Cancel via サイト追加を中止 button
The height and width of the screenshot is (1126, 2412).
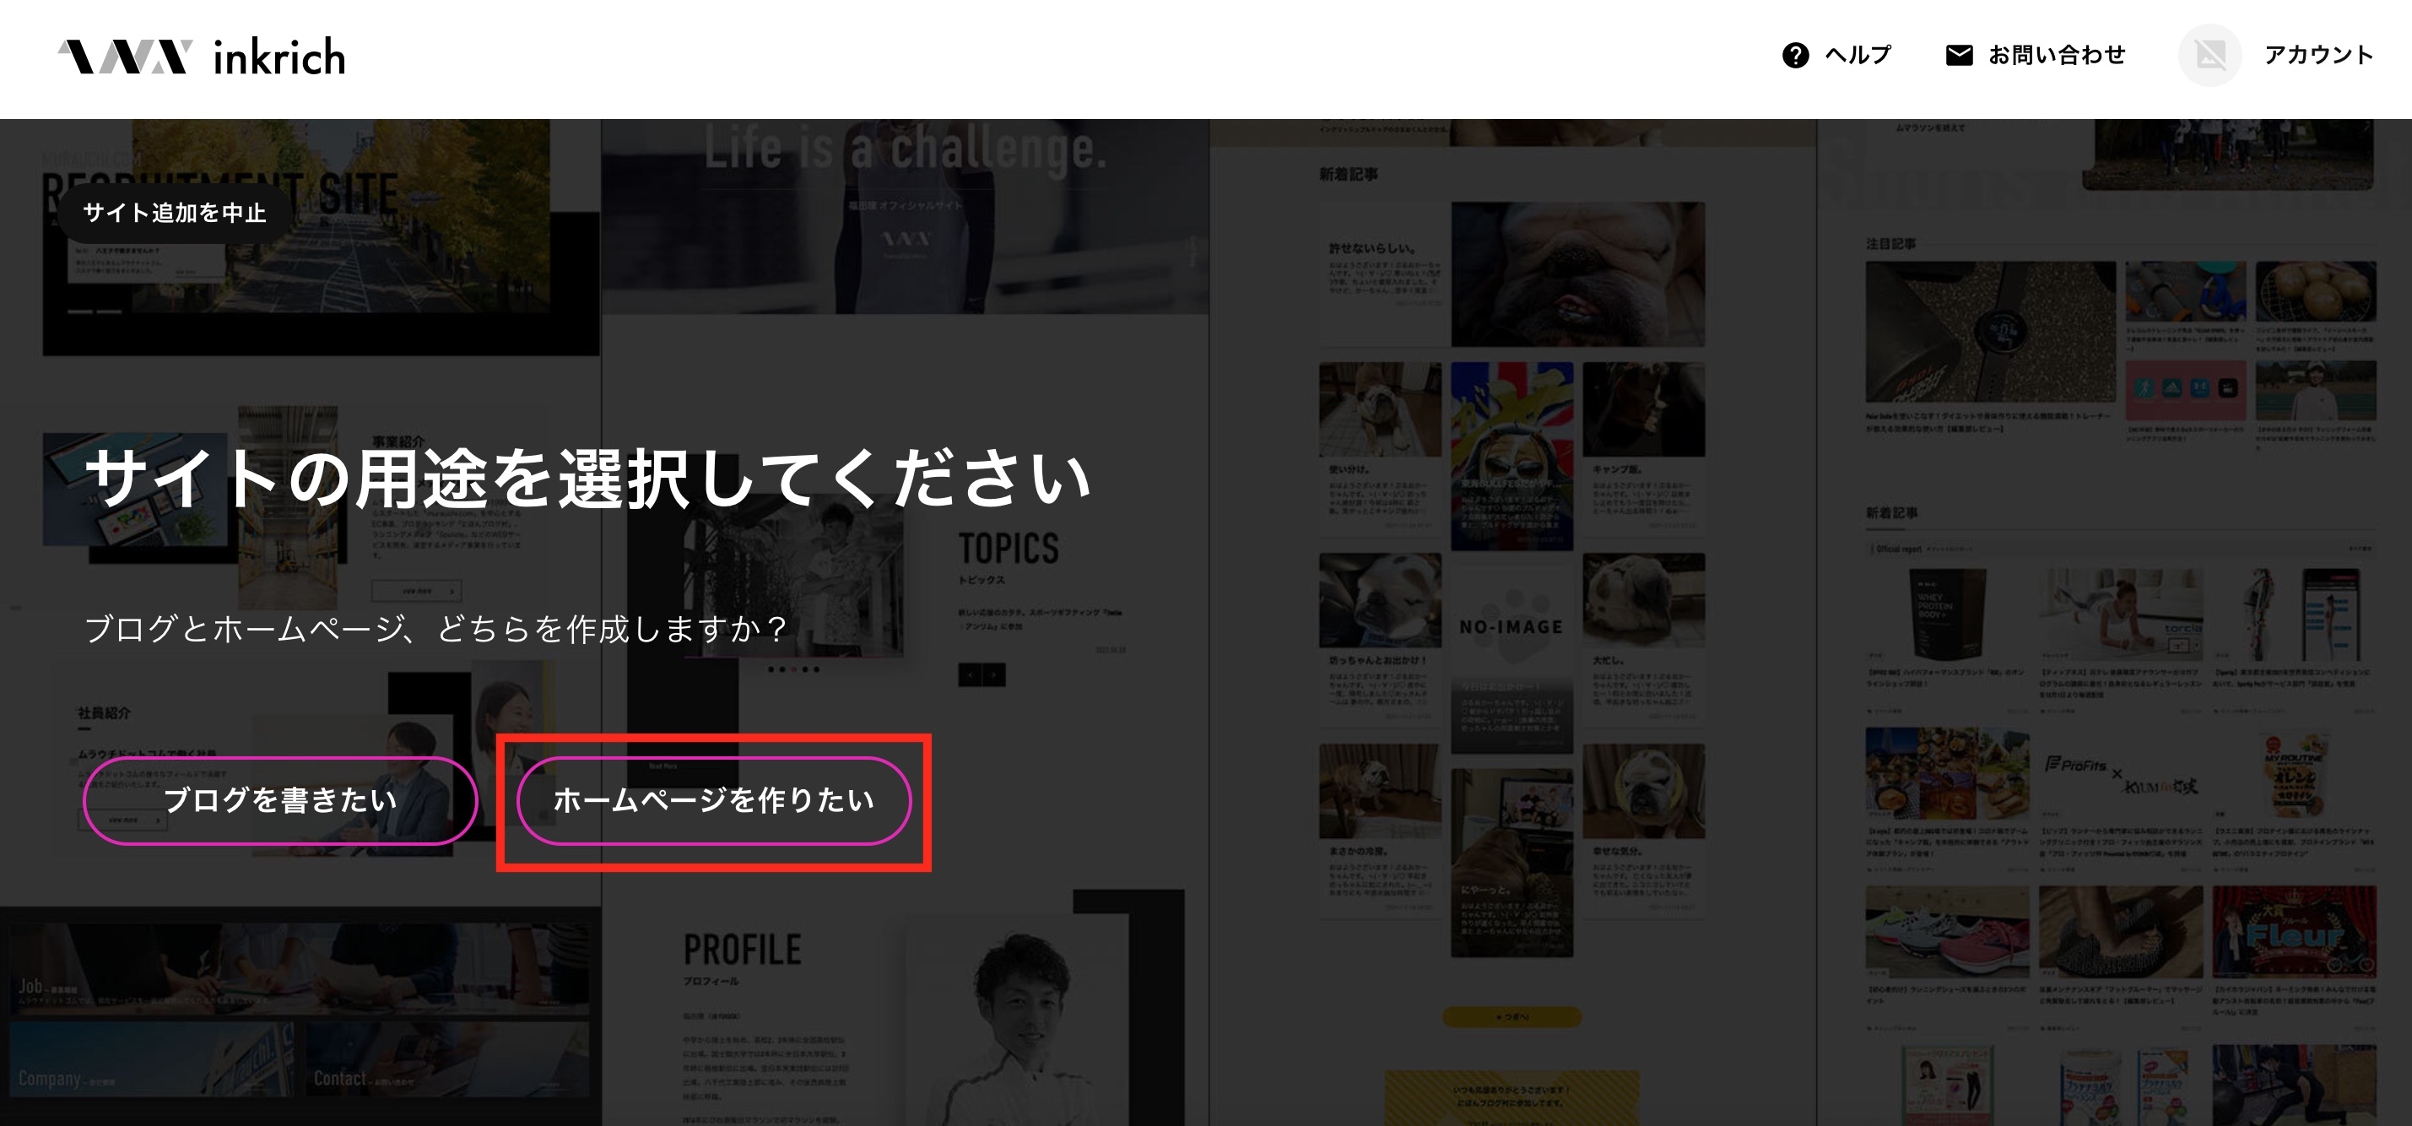175,213
